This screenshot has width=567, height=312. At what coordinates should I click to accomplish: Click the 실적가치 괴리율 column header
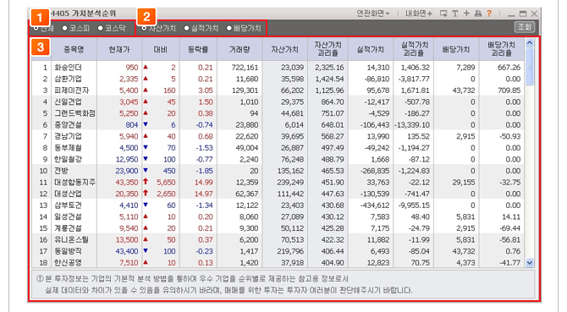(414, 50)
